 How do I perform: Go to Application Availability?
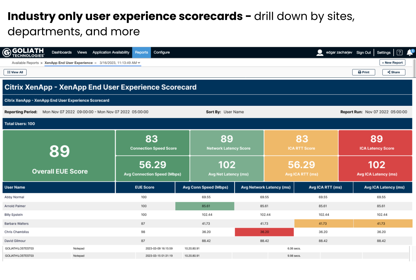[x=111, y=52]
